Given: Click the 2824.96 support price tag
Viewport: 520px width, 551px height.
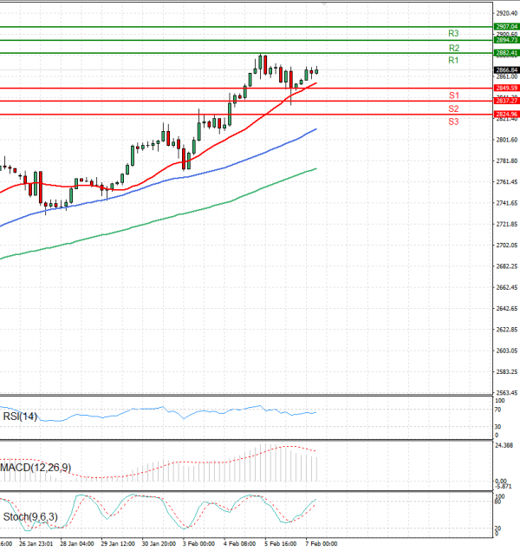Looking at the screenshot, I should [506, 115].
